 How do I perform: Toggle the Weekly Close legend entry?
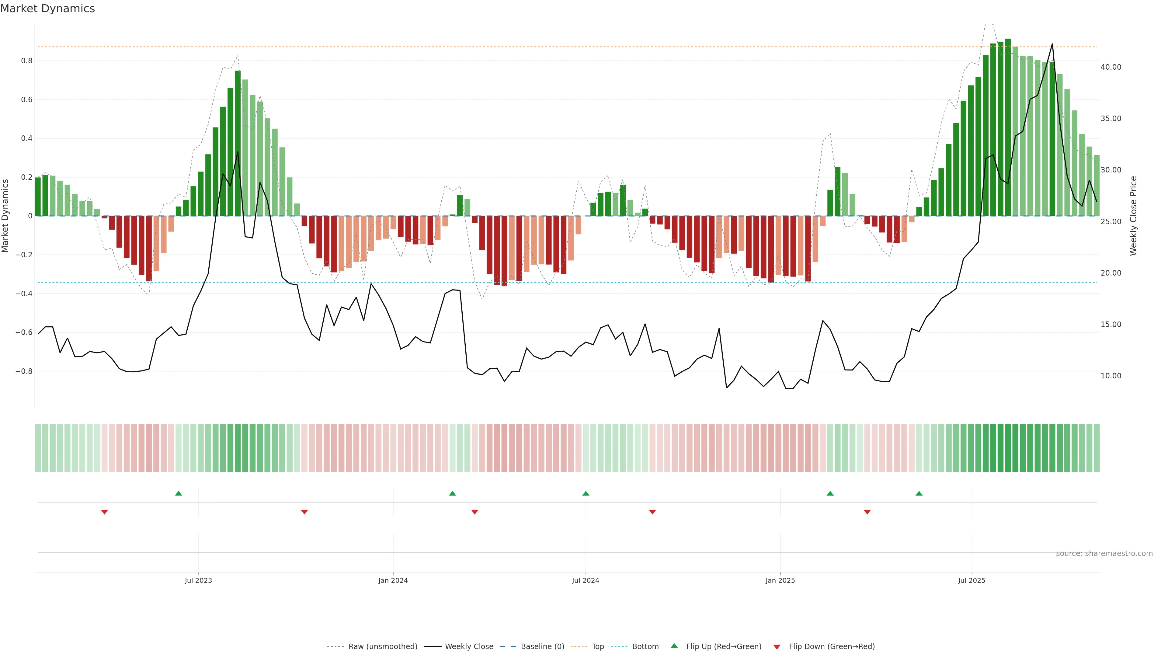pos(469,647)
